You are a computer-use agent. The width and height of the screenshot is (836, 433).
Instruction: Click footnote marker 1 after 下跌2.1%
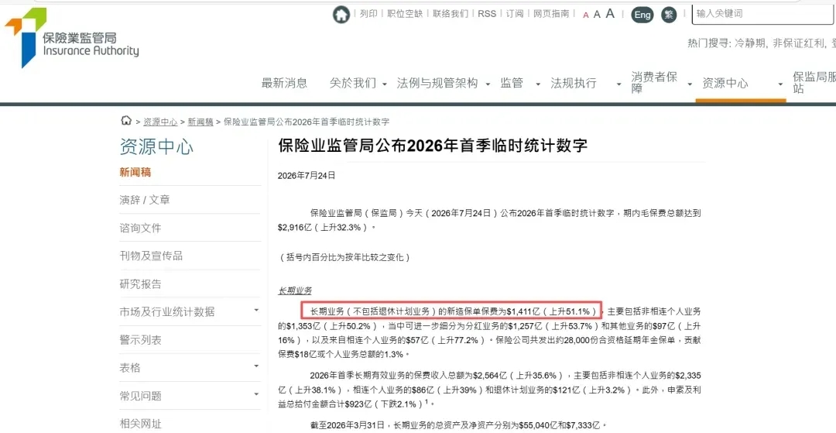tap(427, 401)
